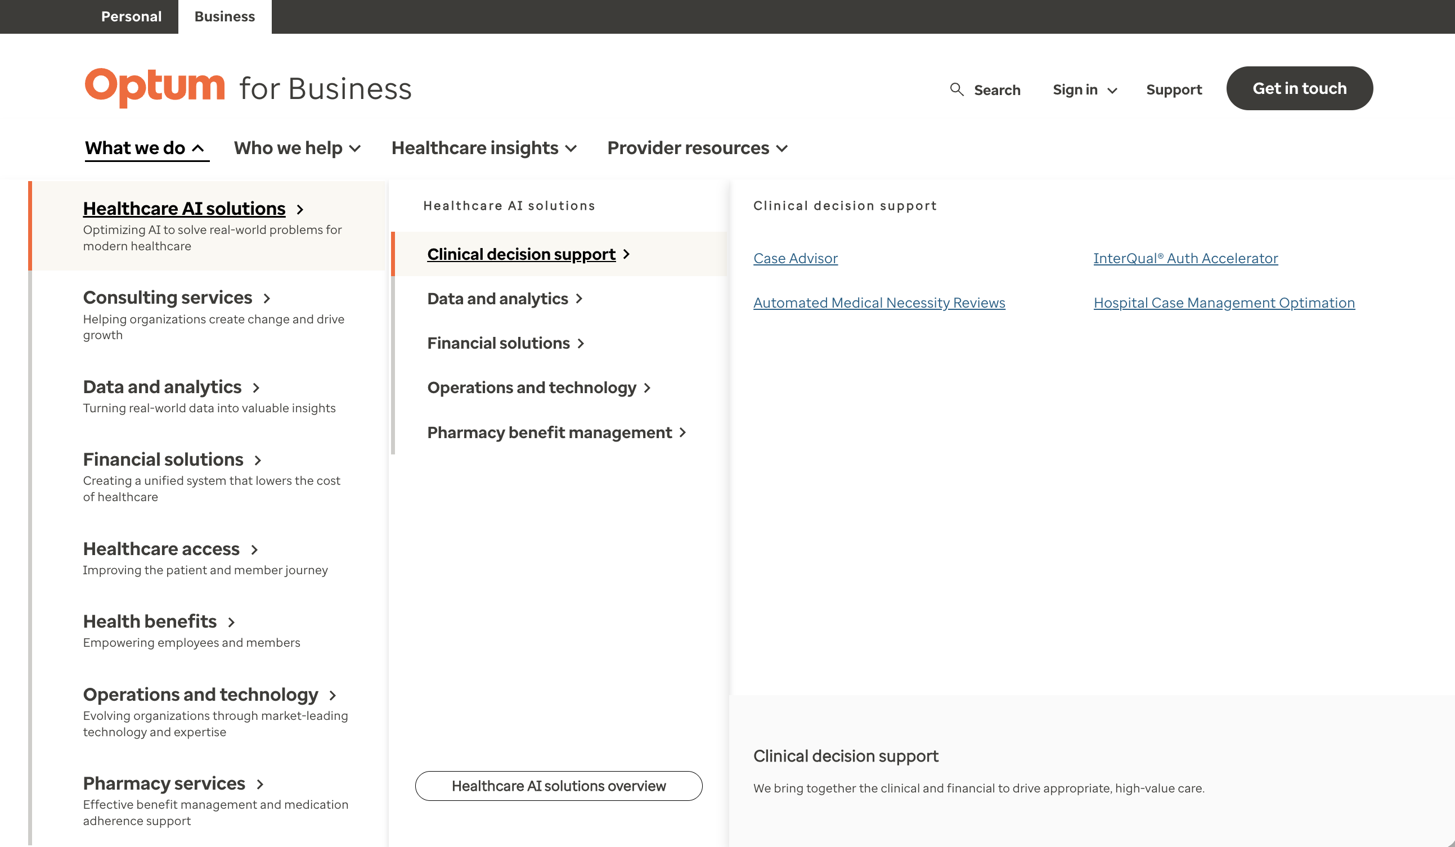The image size is (1455, 847).
Task: Open Operations and technology in middle submenu
Action: click(532, 387)
